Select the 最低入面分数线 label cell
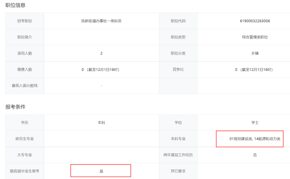This screenshot has width=290, height=179. [24, 86]
